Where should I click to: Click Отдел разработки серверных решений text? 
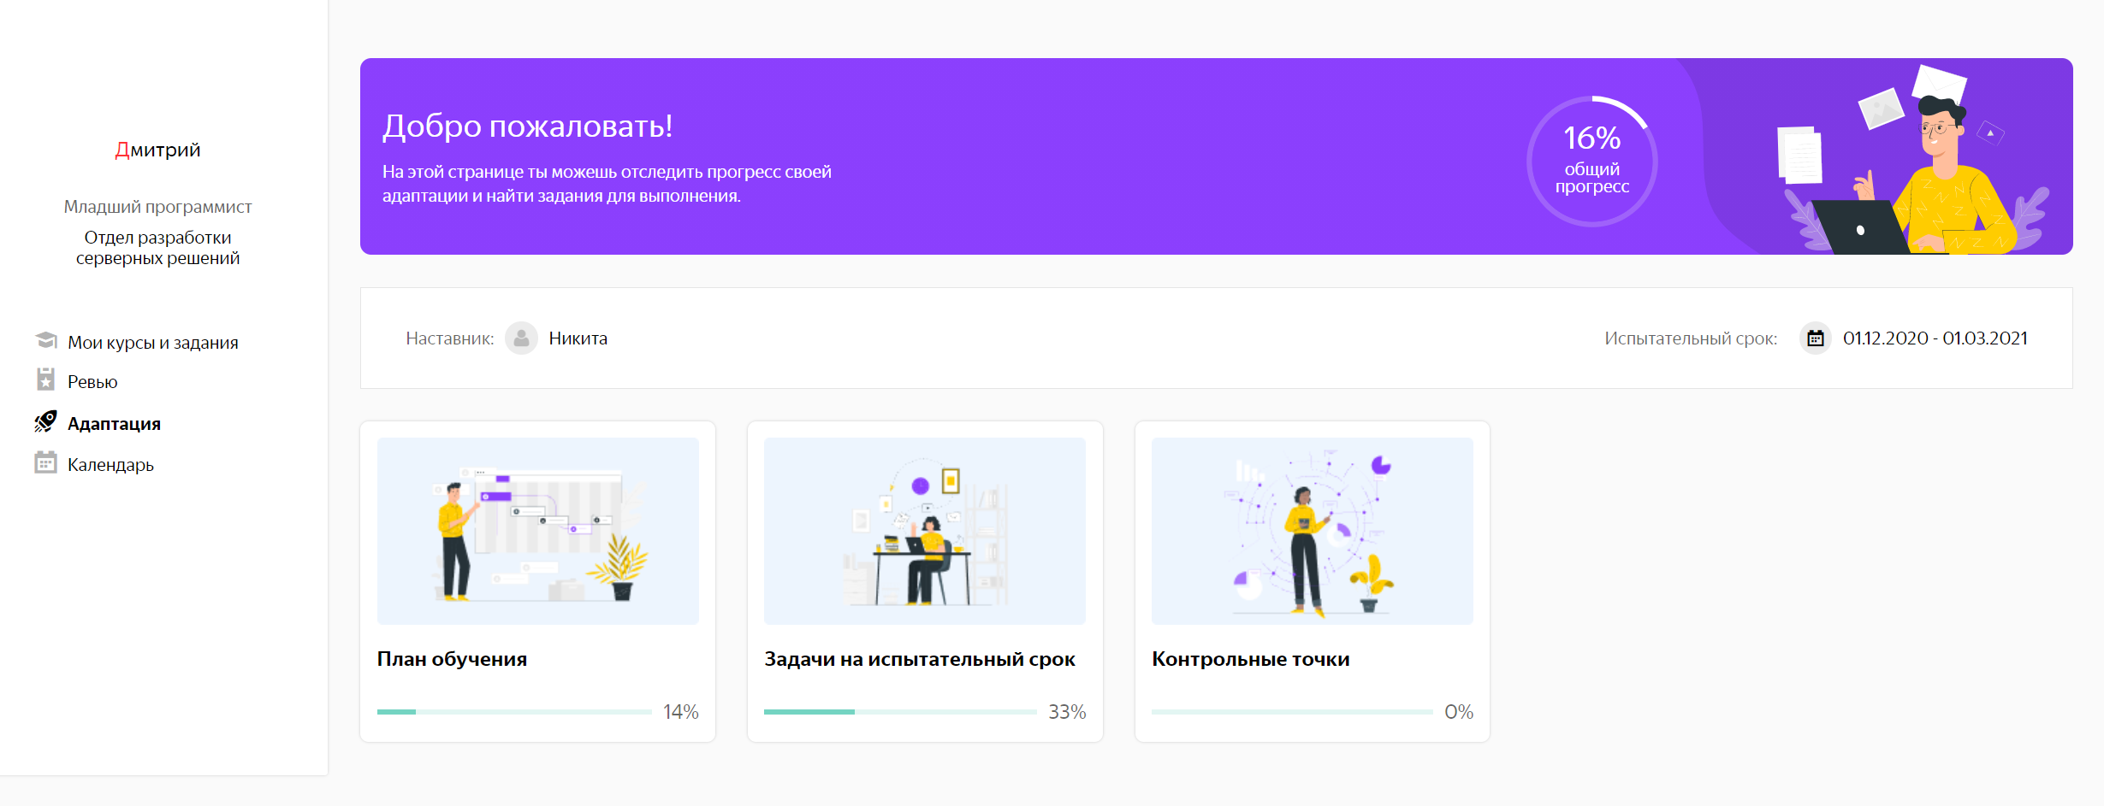pyautogui.click(x=158, y=248)
